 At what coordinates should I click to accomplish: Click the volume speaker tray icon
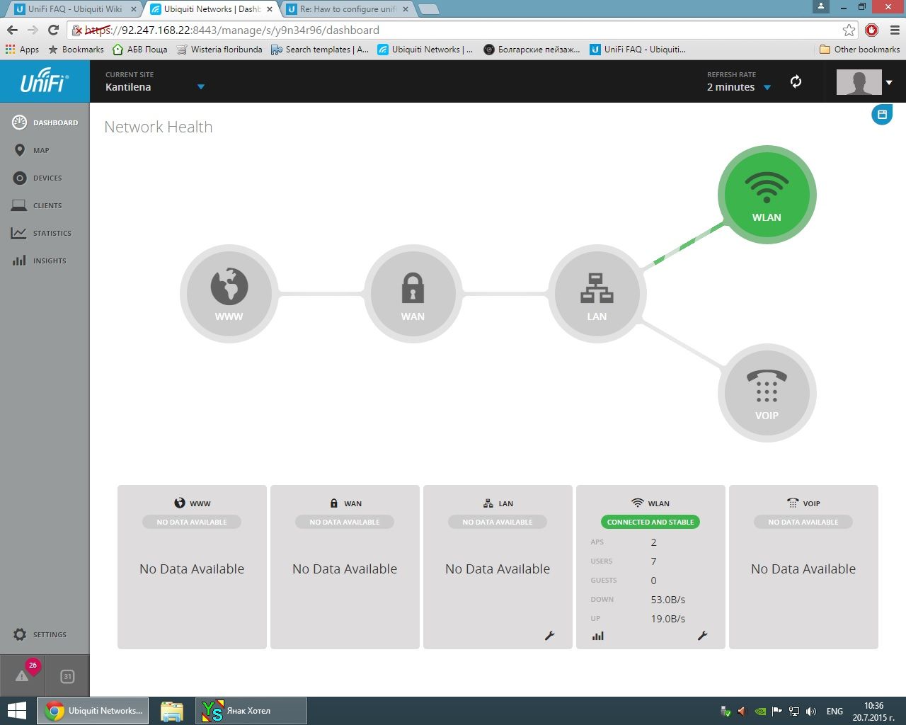(811, 711)
